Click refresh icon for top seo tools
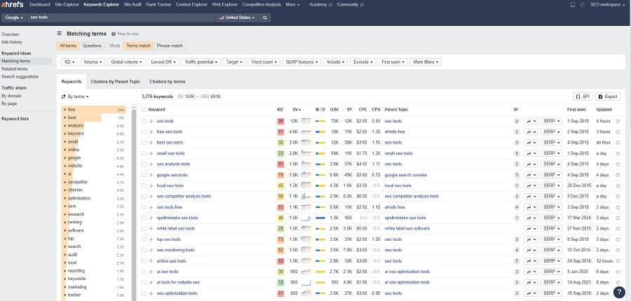The height and width of the screenshot is (301, 631). point(618,239)
